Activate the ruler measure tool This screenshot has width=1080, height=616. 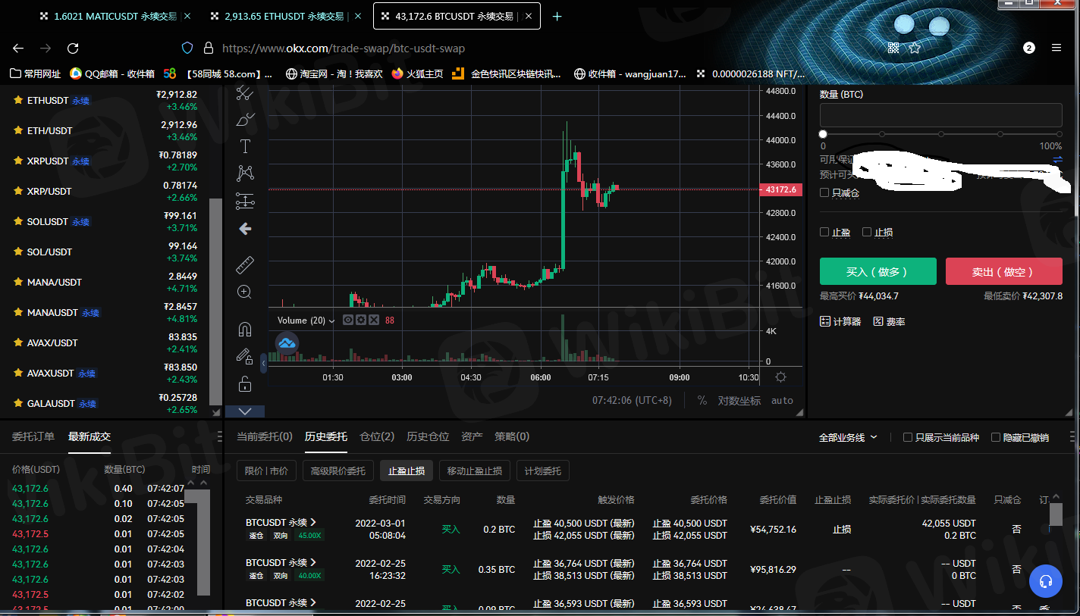(x=245, y=264)
